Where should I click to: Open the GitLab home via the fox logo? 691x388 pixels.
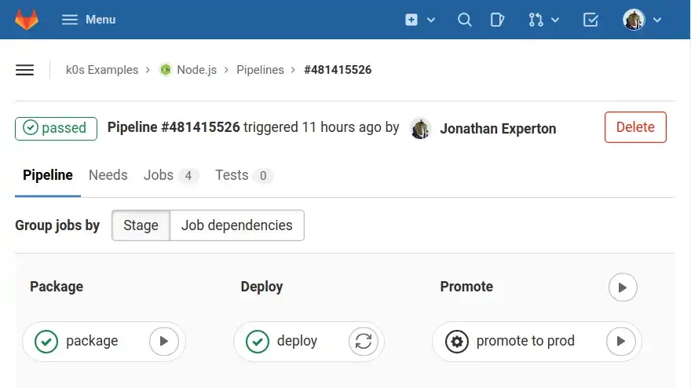pos(27,20)
